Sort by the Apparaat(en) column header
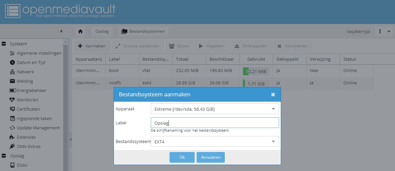 tap(89, 59)
